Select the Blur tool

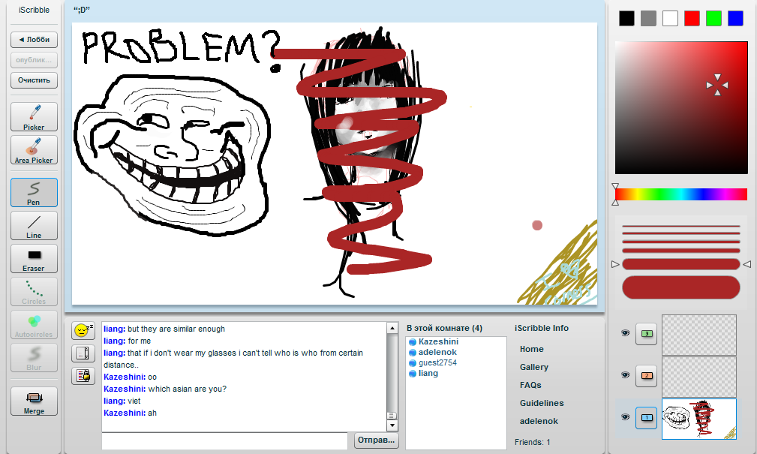click(x=34, y=357)
